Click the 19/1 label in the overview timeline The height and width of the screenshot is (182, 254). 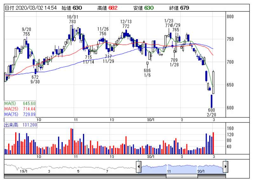click(x=23, y=171)
